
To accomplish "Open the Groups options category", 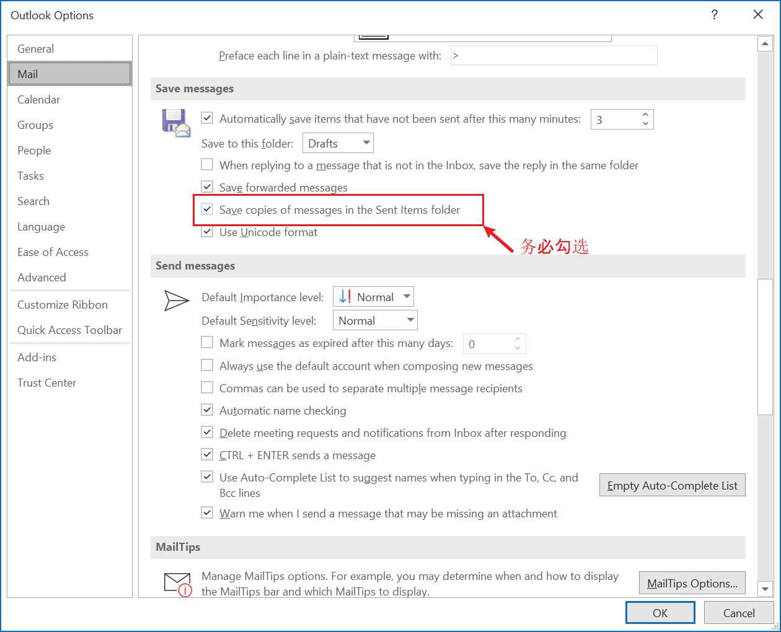I will (69, 125).
